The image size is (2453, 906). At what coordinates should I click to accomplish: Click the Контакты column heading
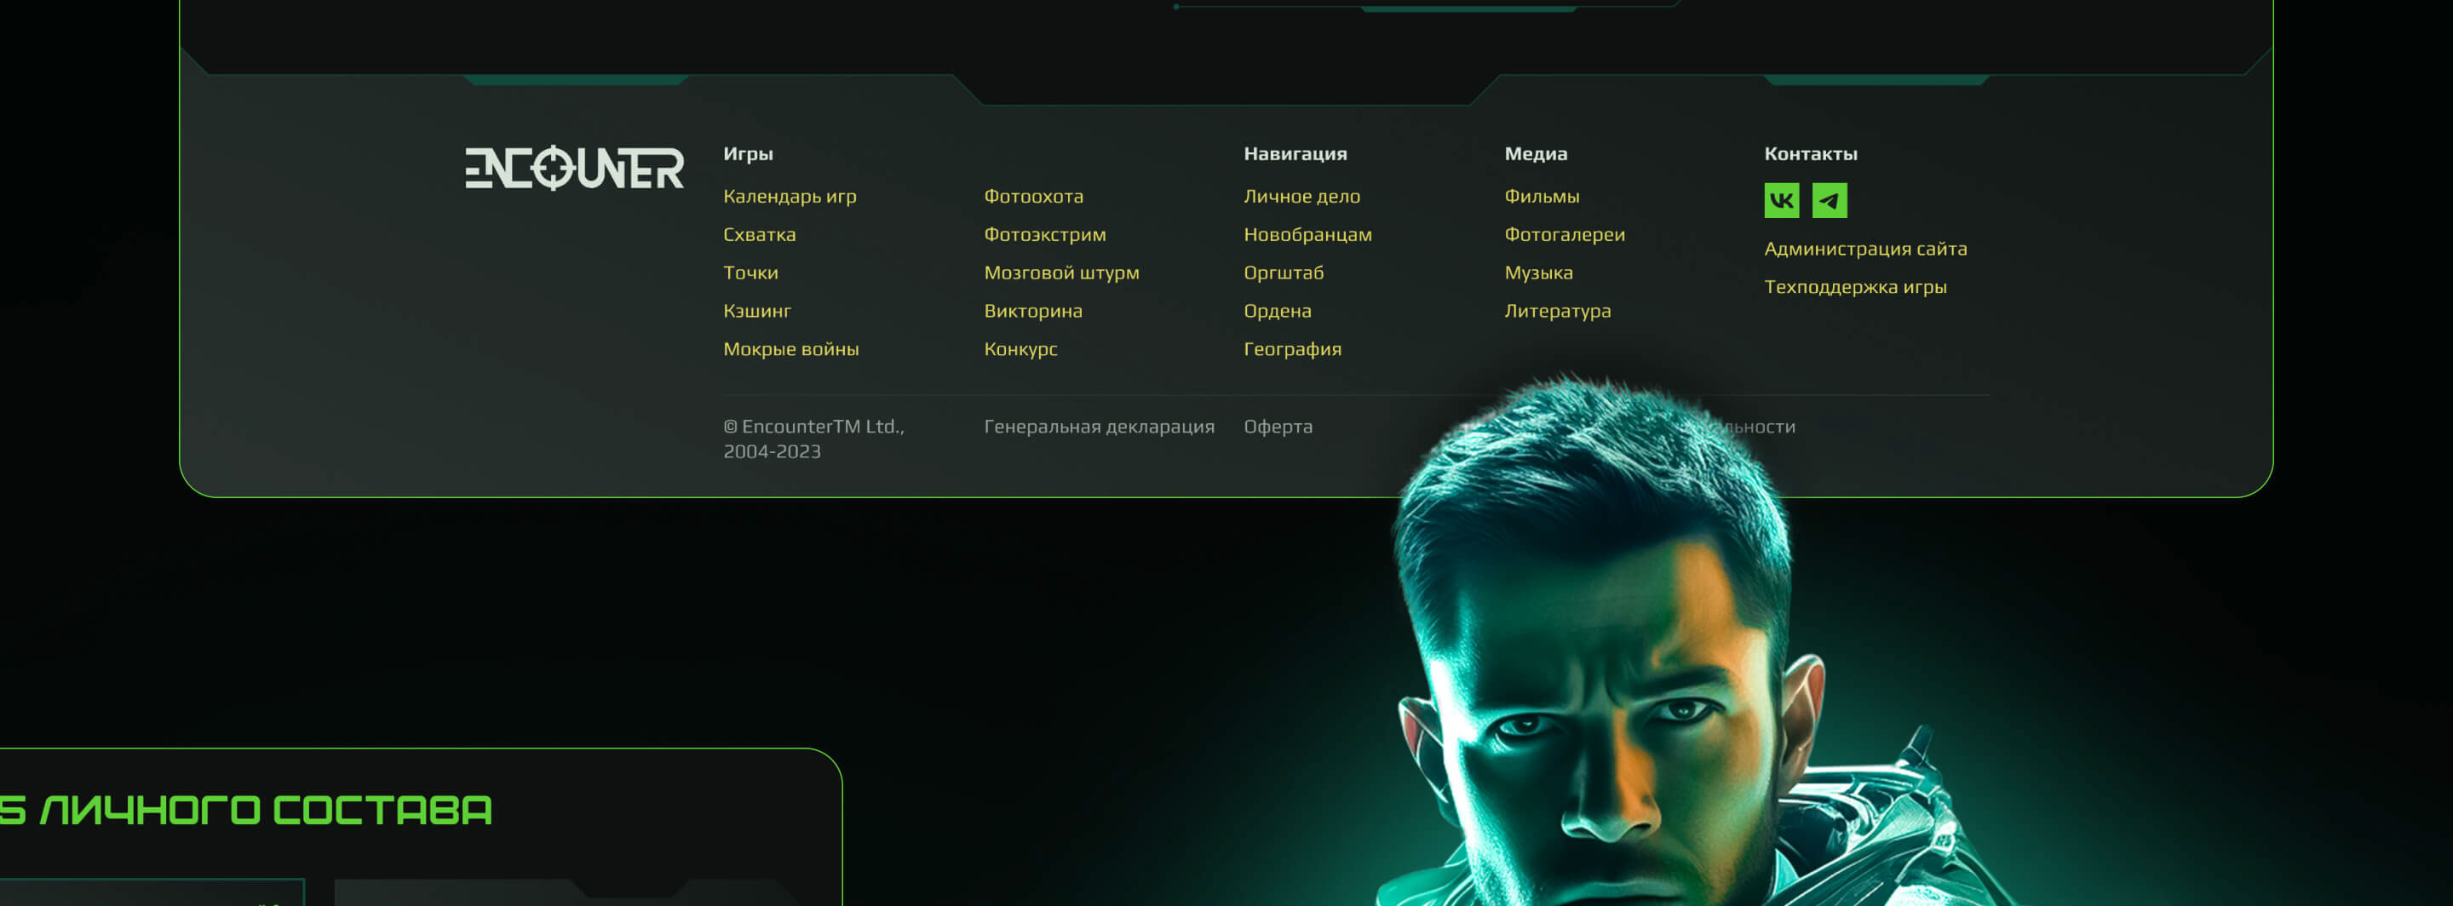point(1810,153)
